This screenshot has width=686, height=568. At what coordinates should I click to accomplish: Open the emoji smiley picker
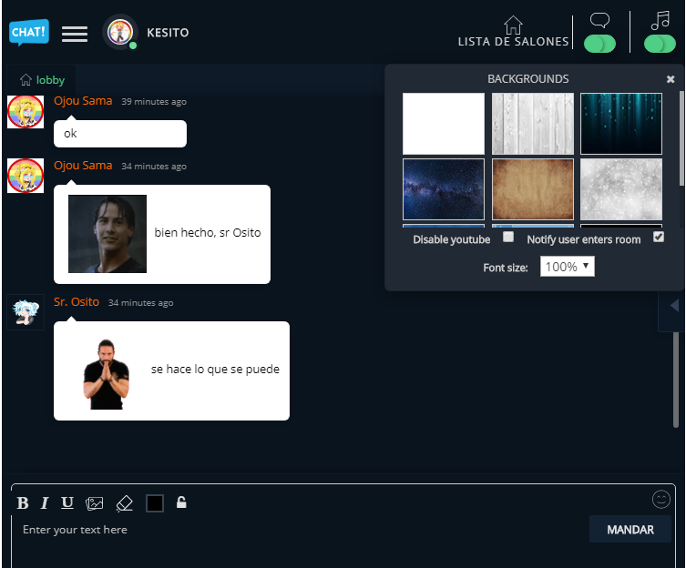661,499
